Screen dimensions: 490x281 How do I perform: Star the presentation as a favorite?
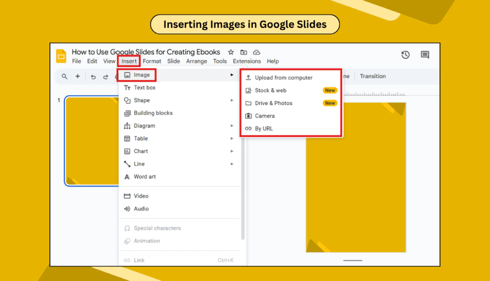tap(230, 52)
